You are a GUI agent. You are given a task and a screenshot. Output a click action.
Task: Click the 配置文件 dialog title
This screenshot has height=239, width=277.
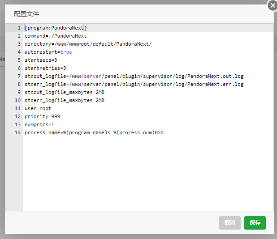click(26, 14)
